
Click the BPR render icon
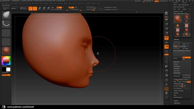tap(166, 13)
